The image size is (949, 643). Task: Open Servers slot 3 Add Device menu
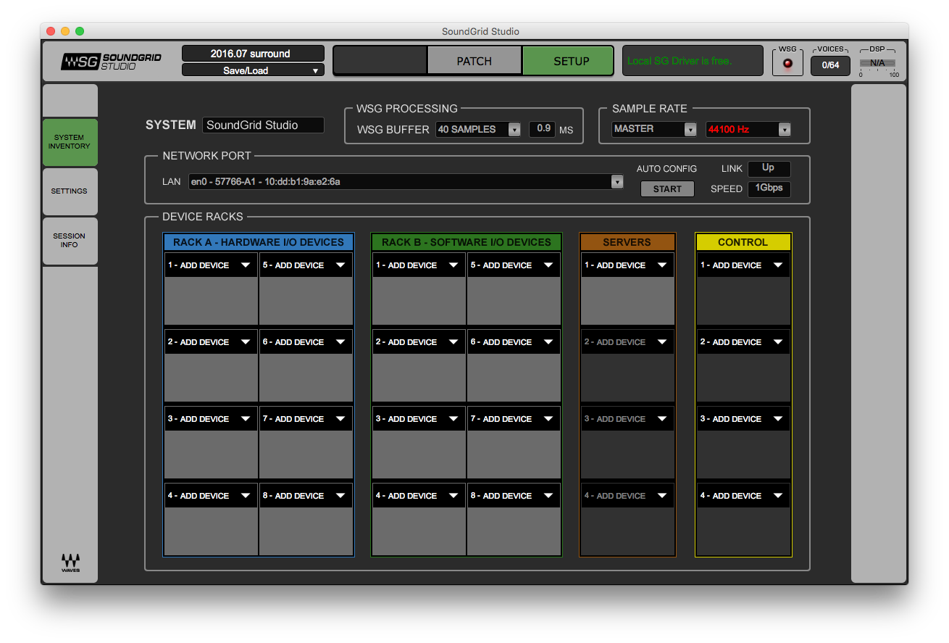click(x=627, y=419)
